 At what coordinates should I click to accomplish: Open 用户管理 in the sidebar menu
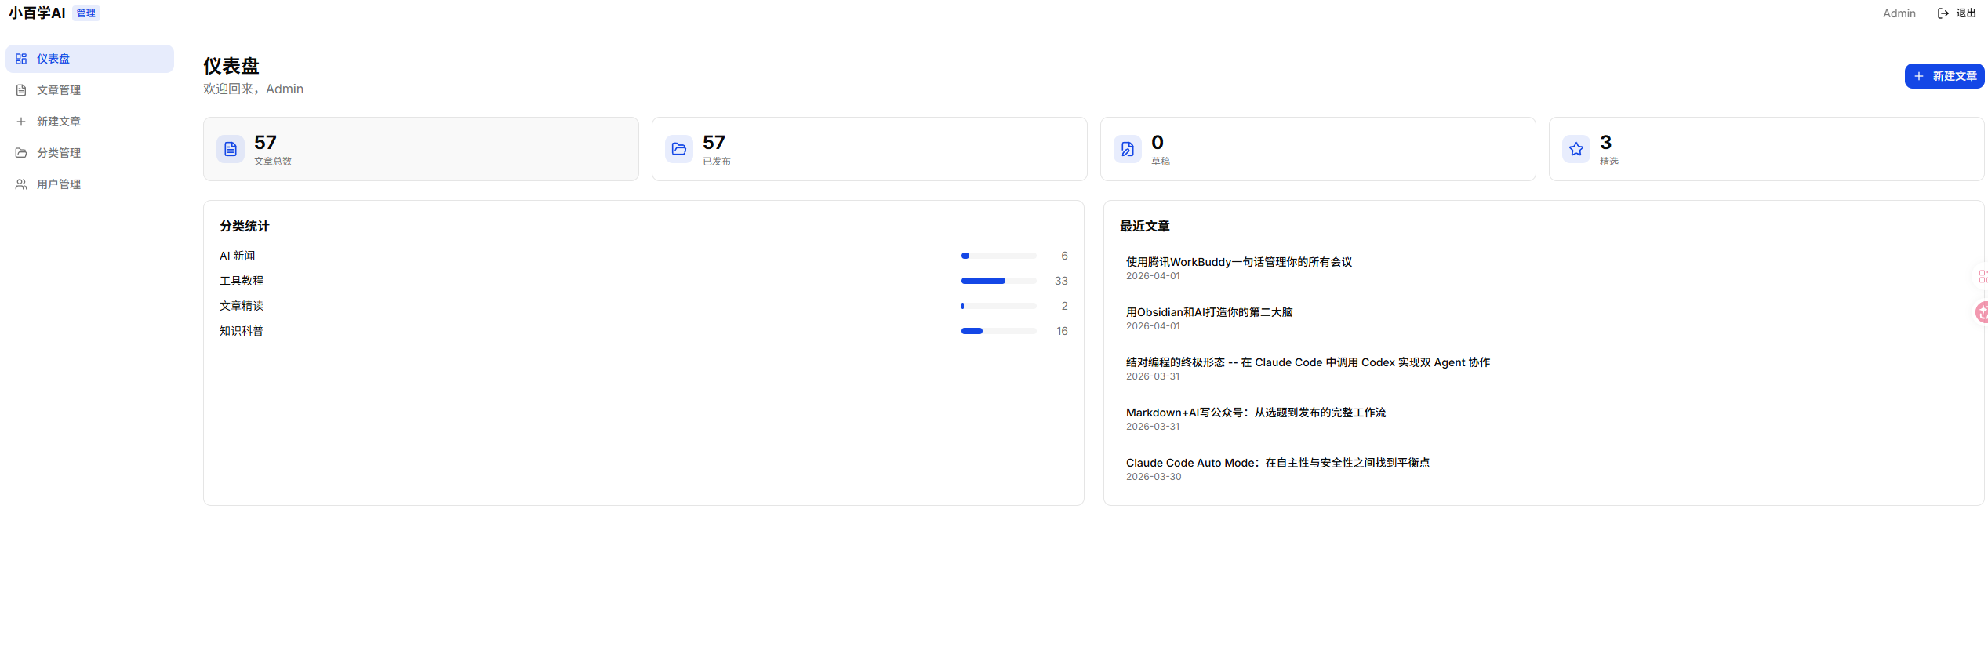59,184
